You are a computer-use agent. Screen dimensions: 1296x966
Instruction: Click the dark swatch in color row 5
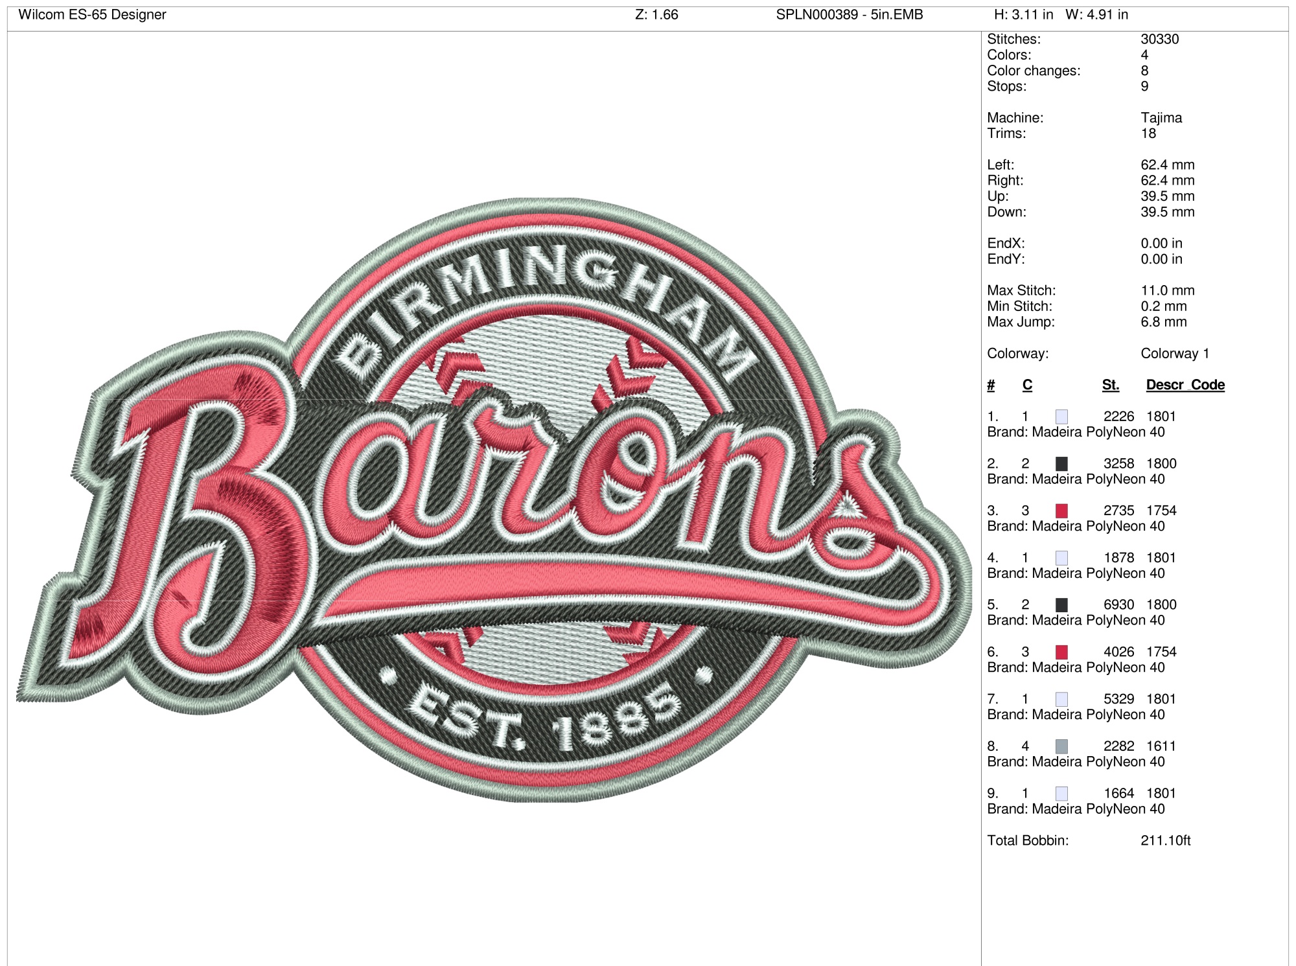point(1061,605)
